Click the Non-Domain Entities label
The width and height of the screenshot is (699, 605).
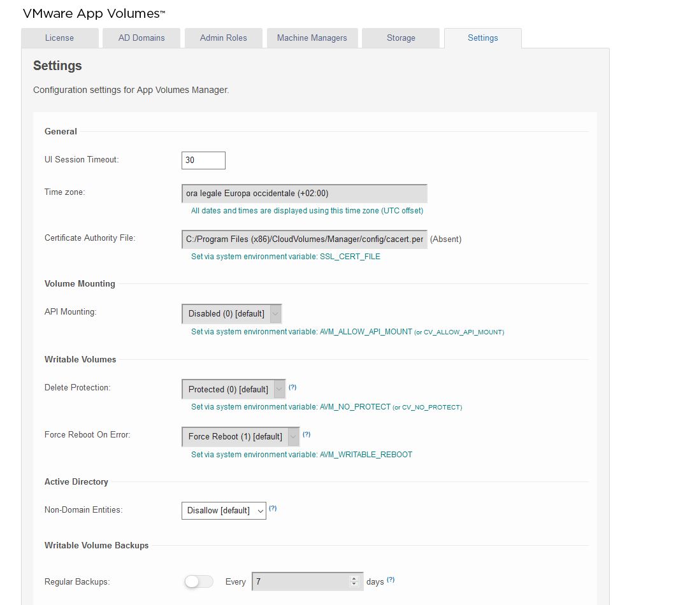click(83, 510)
